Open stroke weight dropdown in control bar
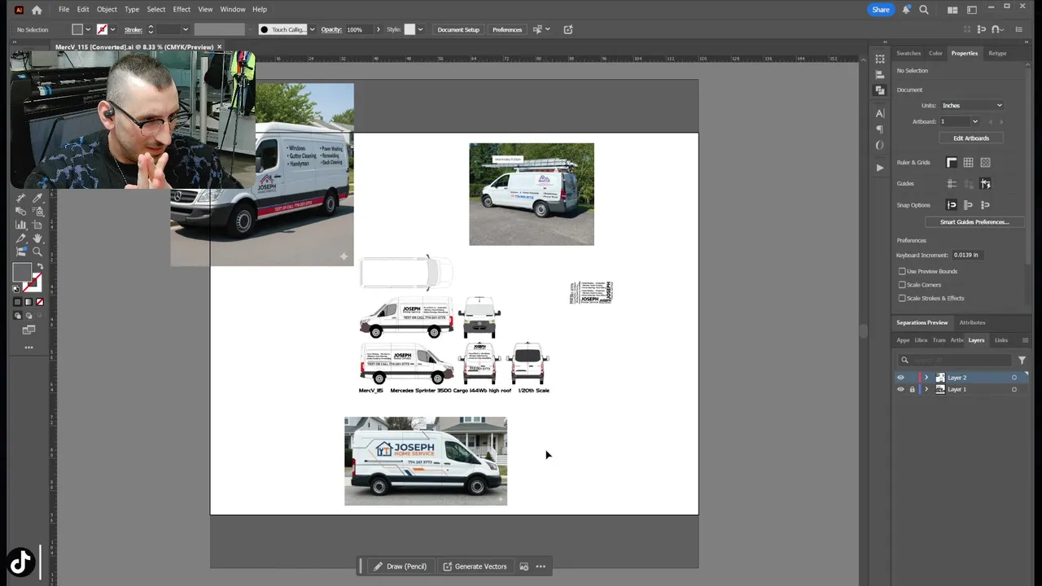Screen dimensions: 1042x586 coord(185,29)
